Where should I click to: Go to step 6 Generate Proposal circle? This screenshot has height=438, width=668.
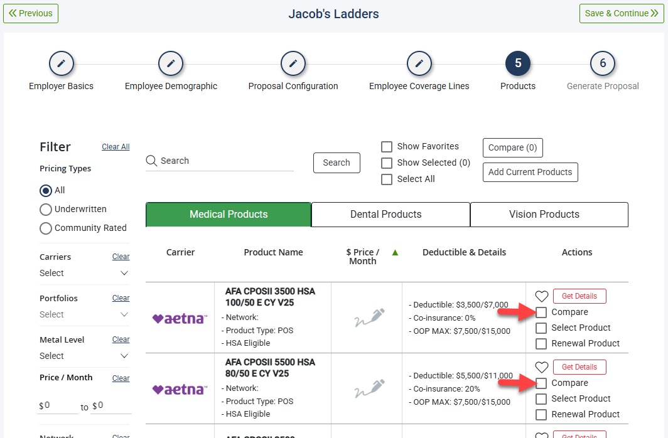(603, 63)
